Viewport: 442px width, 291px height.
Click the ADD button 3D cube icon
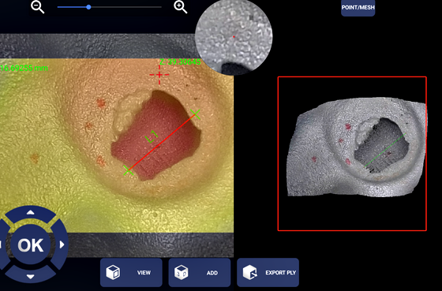pyautogui.click(x=182, y=272)
